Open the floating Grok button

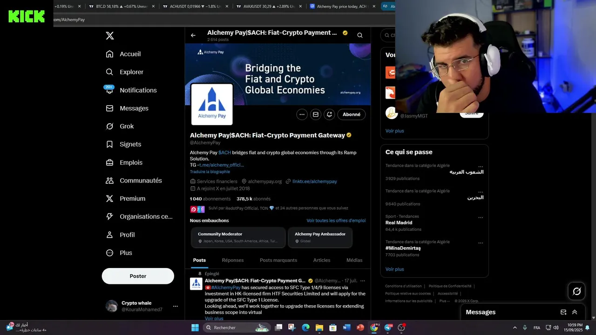(577, 291)
